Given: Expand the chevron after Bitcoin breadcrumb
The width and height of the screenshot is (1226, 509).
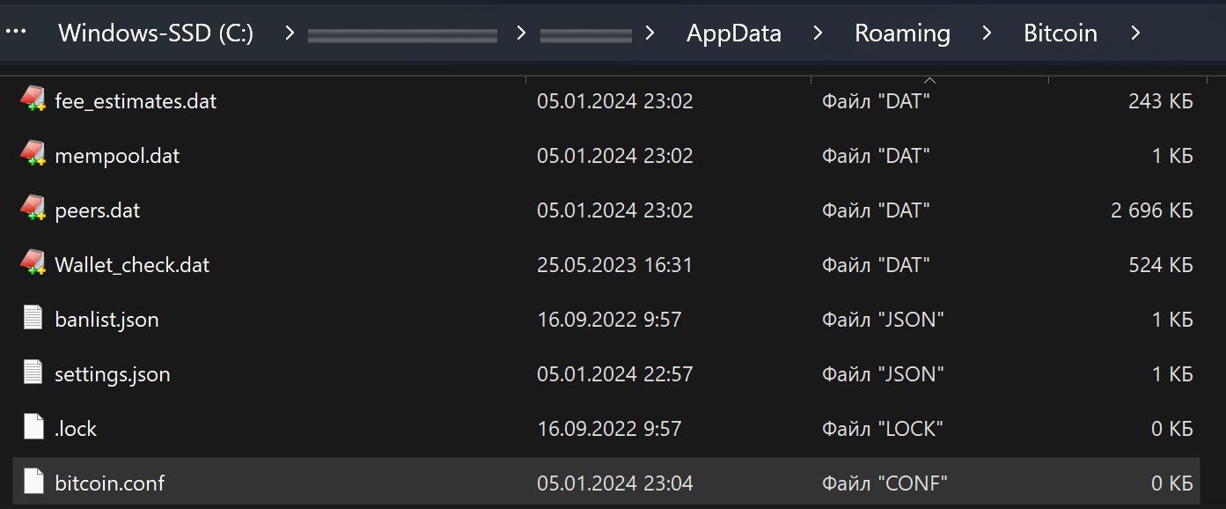Looking at the screenshot, I should [1136, 33].
